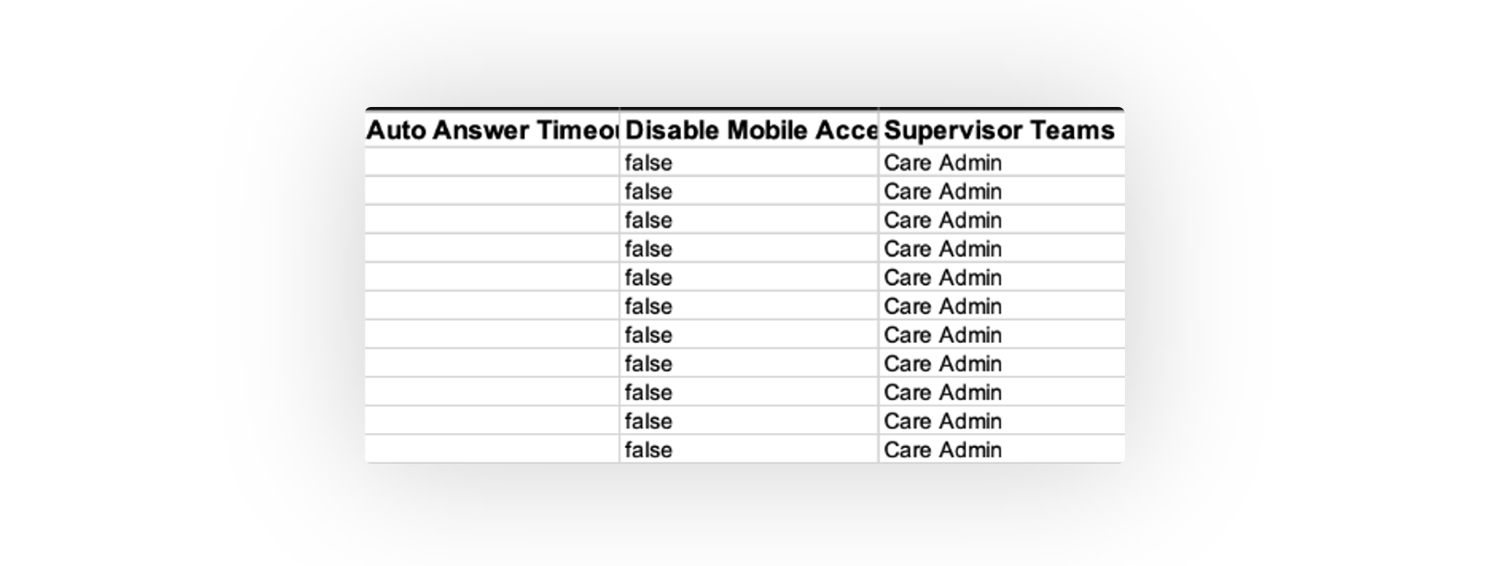Click "Care Admin" in the sixth data row
This screenshot has height=566, width=1506.
pos(942,306)
